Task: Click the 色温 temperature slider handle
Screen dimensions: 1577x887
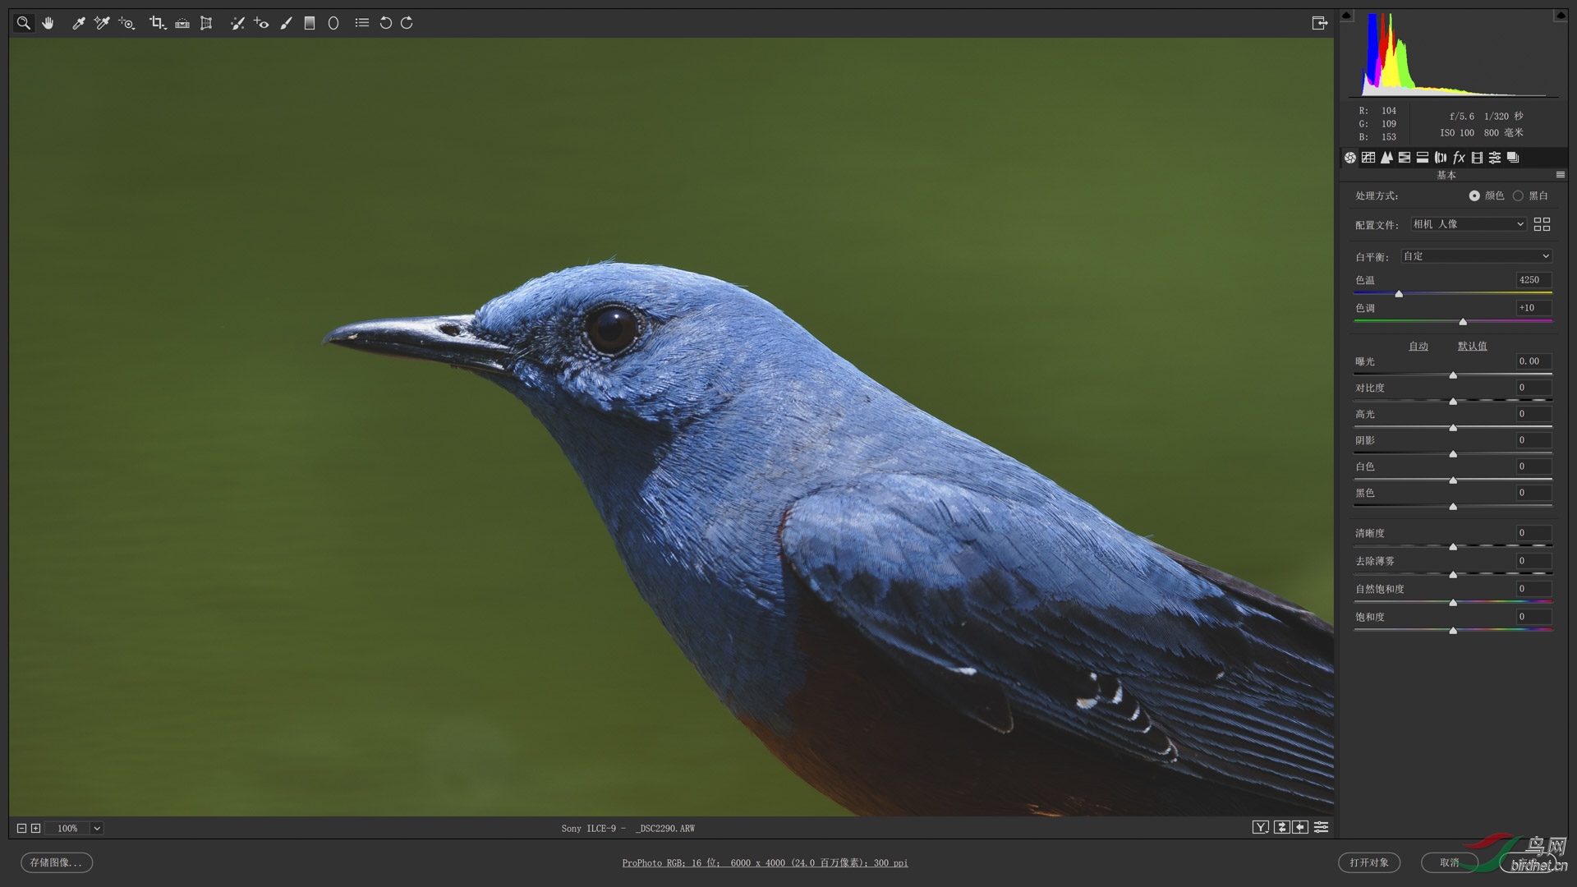Action: pos(1399,294)
